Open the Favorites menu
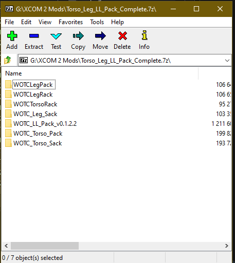 pyautogui.click(x=70, y=22)
